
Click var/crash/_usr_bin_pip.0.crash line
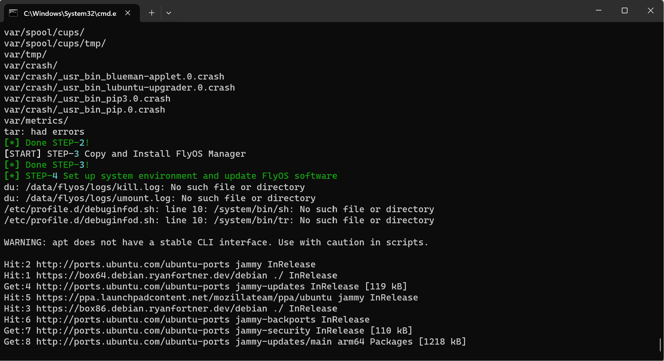tap(85, 110)
